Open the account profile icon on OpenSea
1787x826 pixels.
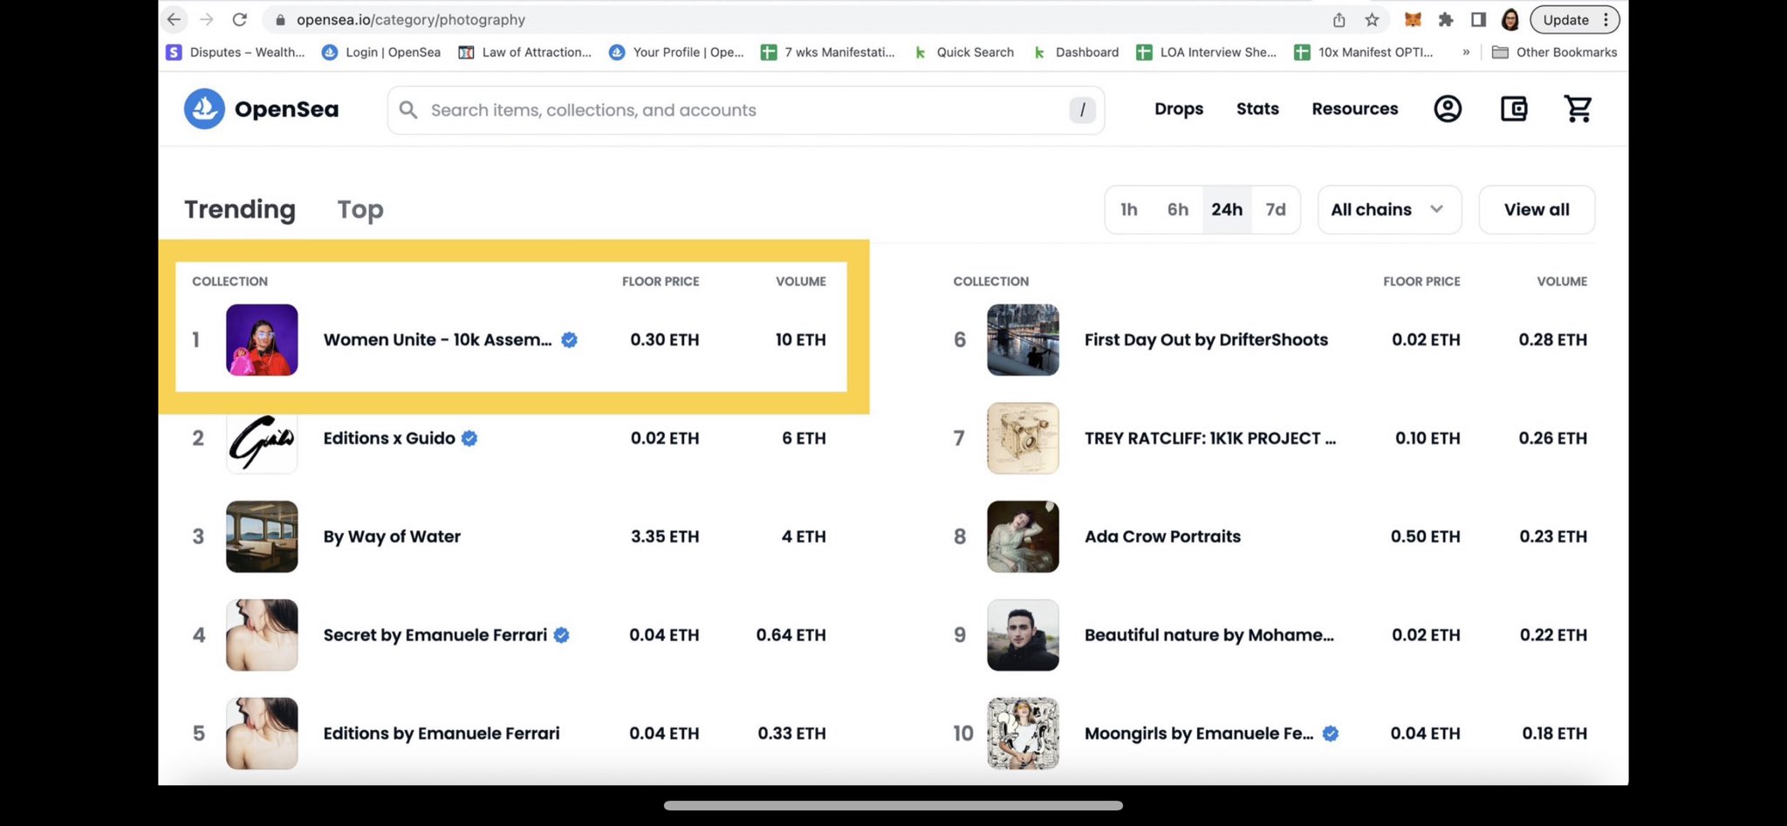(1448, 109)
